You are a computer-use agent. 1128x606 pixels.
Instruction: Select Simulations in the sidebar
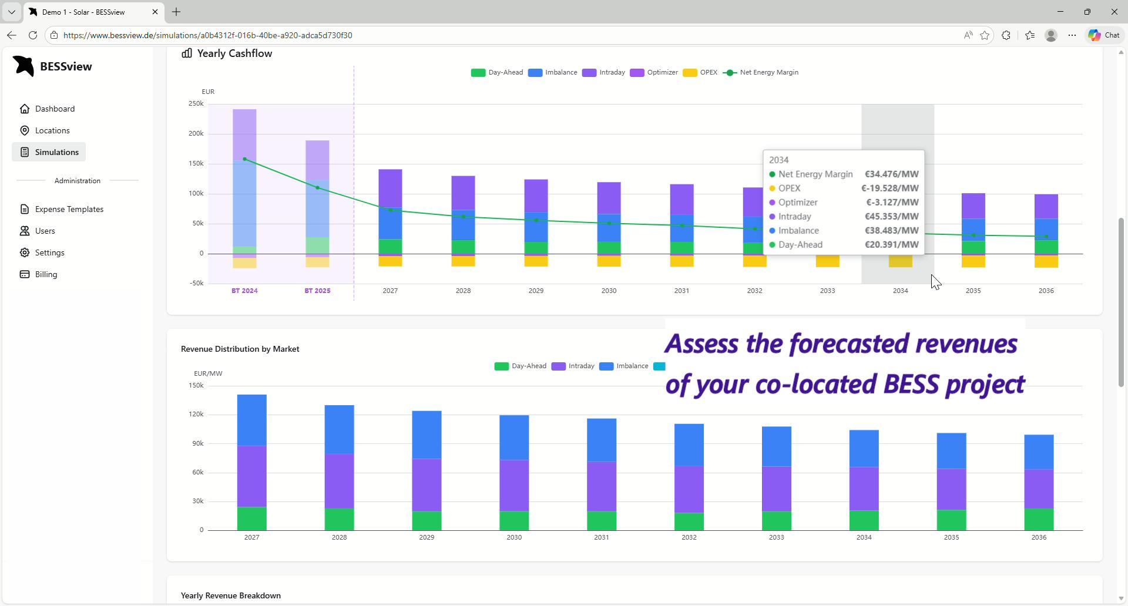[x=56, y=152]
